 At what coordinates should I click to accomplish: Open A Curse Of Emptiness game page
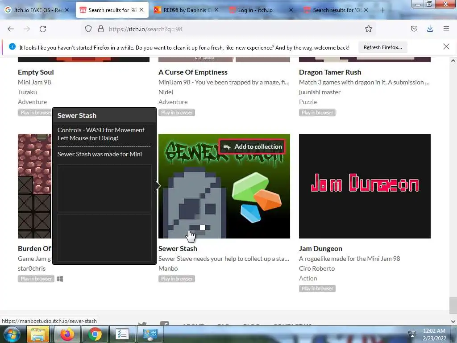pyautogui.click(x=193, y=72)
